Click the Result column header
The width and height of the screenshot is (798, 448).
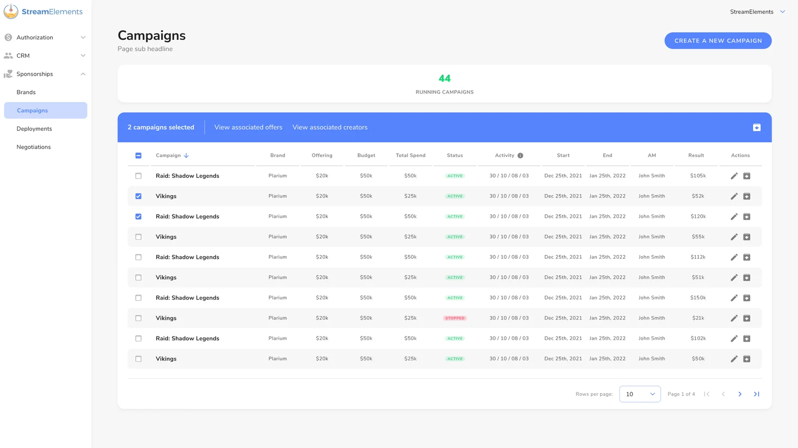(x=696, y=155)
